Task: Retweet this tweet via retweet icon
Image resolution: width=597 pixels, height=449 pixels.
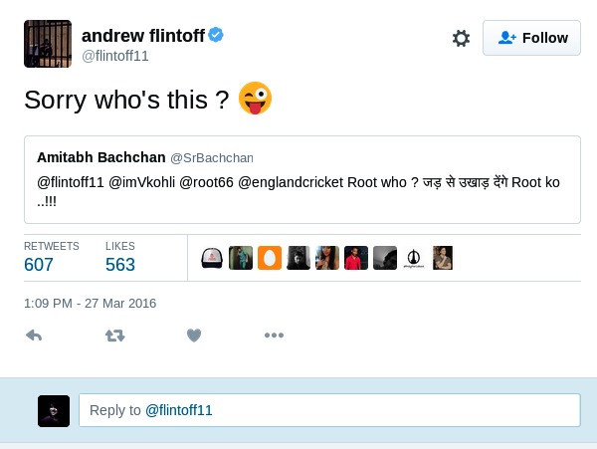Action: 114,336
